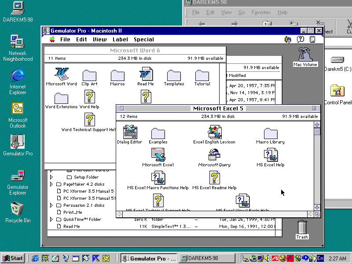Select the Word Extensions folder
This screenshot has width=352, height=264.
point(61,98)
